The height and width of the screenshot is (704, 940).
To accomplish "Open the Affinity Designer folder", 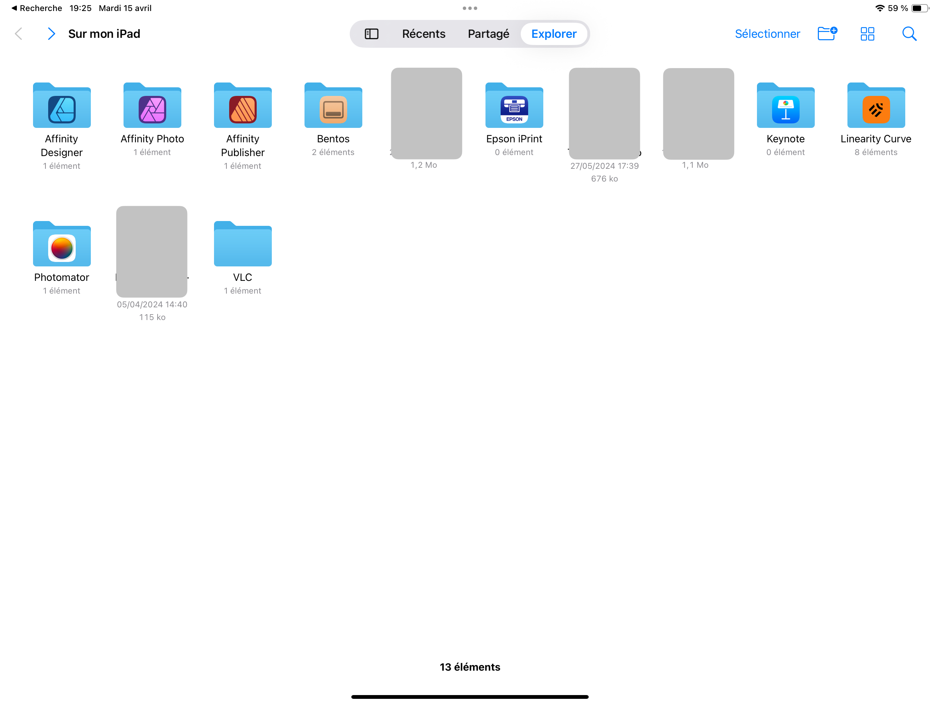I will point(62,105).
